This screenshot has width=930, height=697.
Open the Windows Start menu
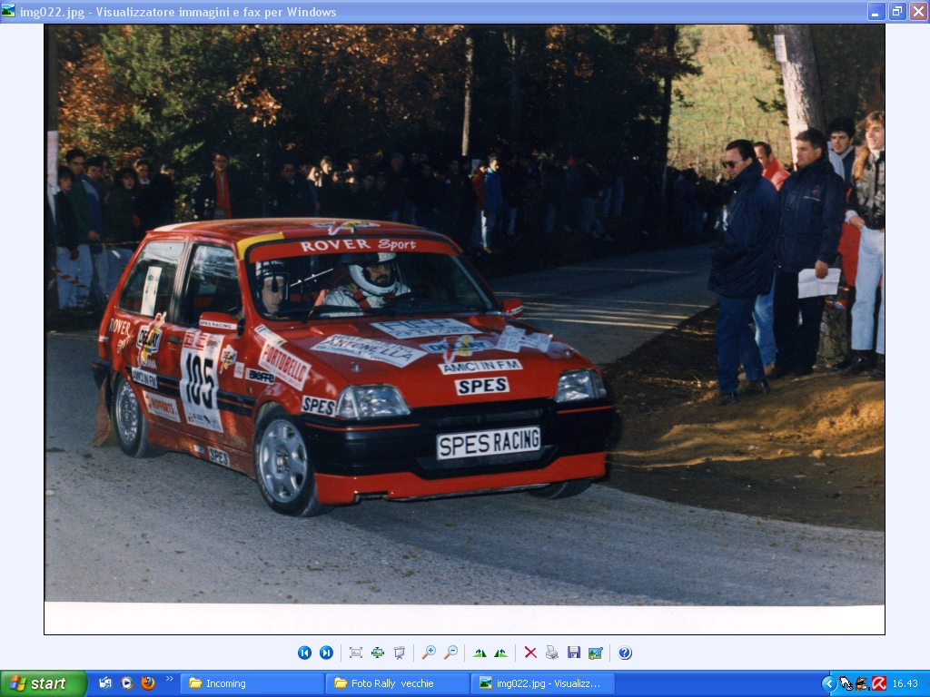[44, 683]
